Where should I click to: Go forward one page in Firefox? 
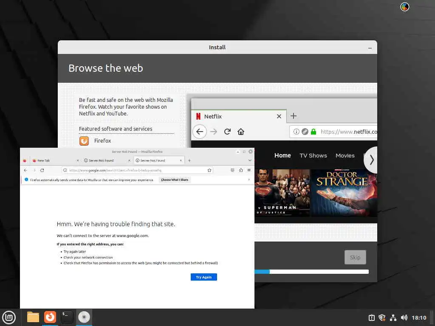(34, 170)
